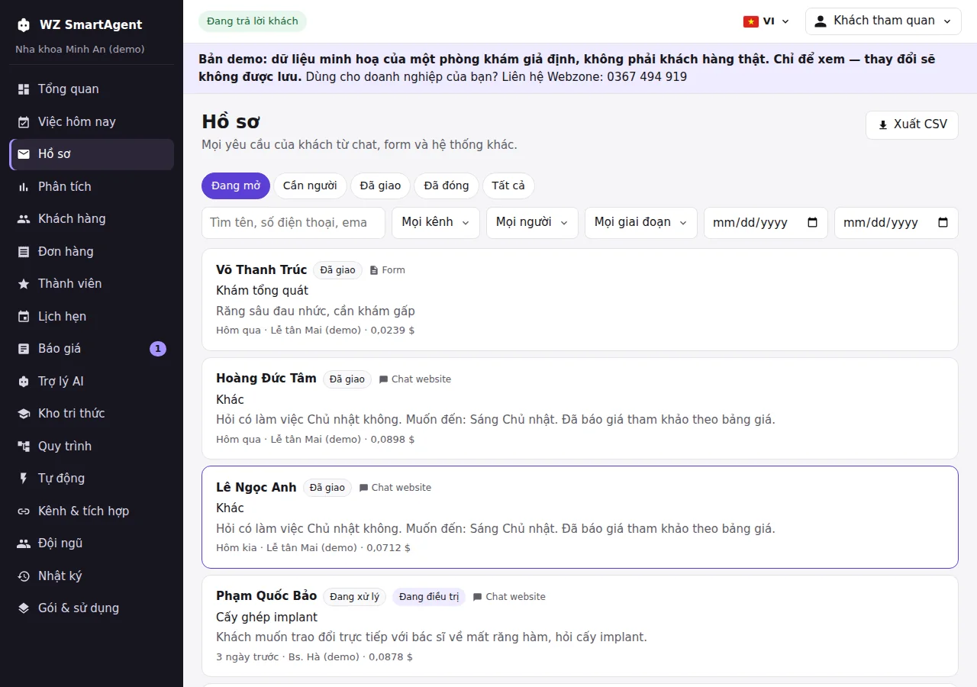The image size is (977, 687).
Task: Open the Hồ sơ sidebar item
Action: 92,154
